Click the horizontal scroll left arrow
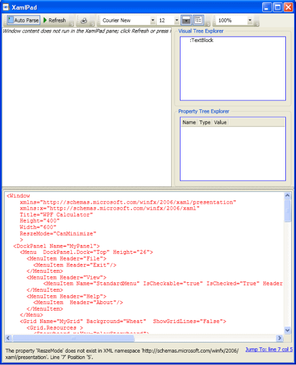This screenshot has width=296, height=365. coord(8,338)
